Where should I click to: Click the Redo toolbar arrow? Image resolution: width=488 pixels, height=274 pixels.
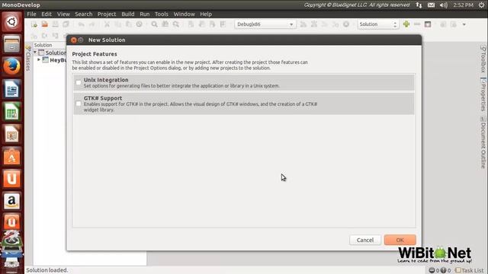[91, 24]
